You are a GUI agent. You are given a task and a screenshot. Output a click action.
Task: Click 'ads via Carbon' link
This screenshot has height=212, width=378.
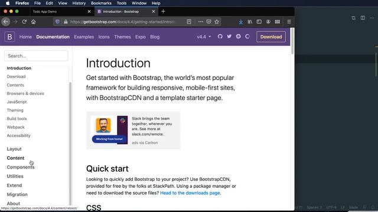click(145, 143)
